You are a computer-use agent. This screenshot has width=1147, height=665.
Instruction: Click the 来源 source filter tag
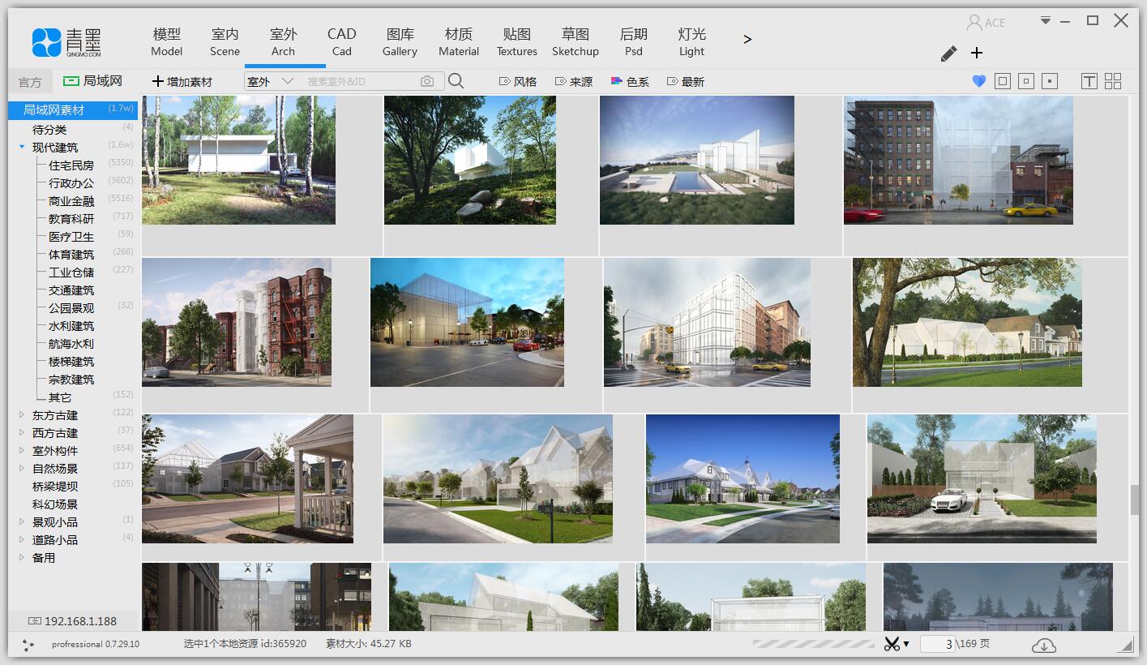[x=574, y=82]
